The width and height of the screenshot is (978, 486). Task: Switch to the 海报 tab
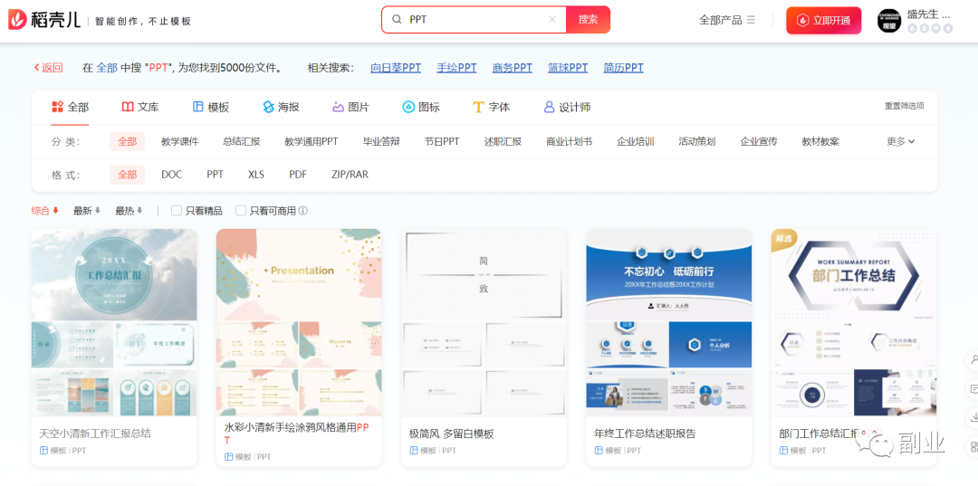click(281, 107)
